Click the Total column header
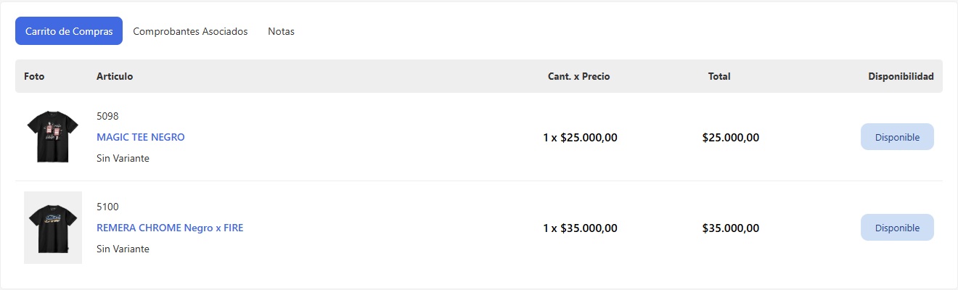 click(x=719, y=76)
